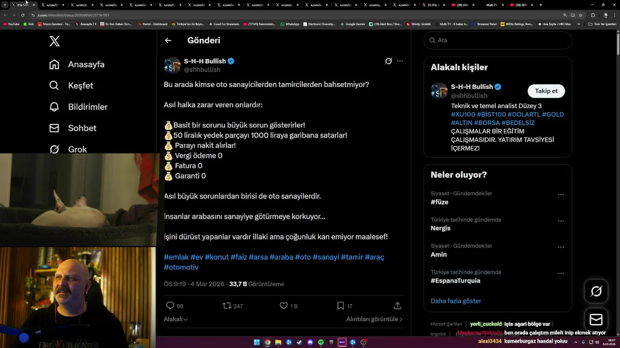Open the Google Gemini bookmark
Screen dimensions: 620x348
pyautogui.click(x=353, y=24)
